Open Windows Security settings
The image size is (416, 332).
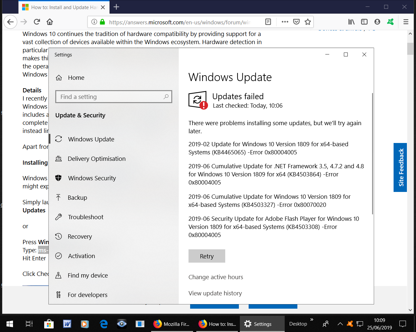114,178
